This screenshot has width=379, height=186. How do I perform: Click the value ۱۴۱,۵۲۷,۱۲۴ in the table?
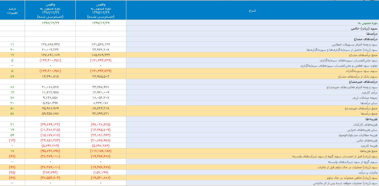click(101, 45)
